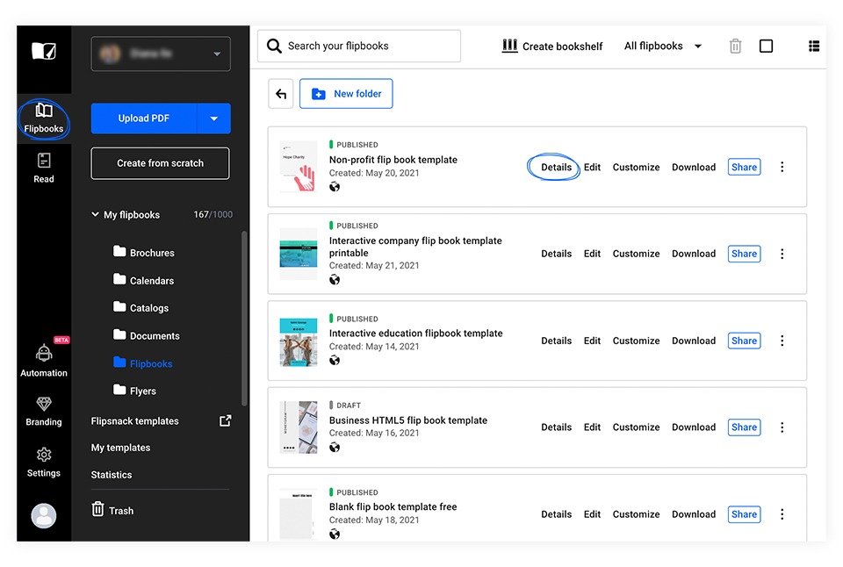843x567 pixels.
Task: Open the All flipbooks filter dropdown
Action: [663, 47]
